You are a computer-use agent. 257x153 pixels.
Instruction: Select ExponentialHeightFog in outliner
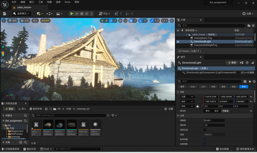pyautogui.click(x=206, y=45)
